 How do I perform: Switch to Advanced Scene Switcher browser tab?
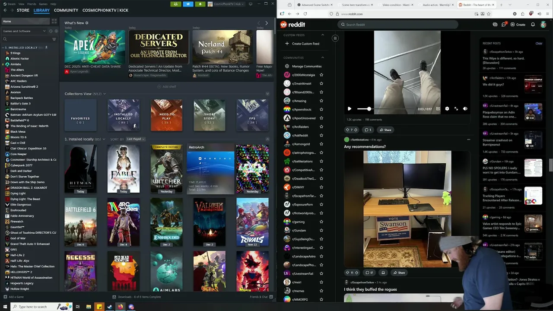pos(315,5)
